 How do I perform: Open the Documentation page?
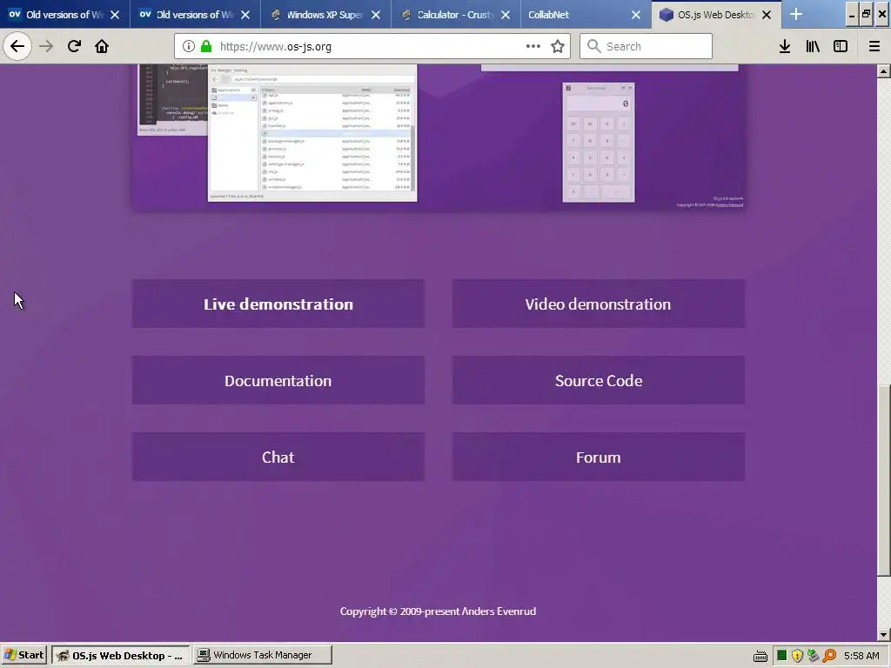(x=278, y=380)
